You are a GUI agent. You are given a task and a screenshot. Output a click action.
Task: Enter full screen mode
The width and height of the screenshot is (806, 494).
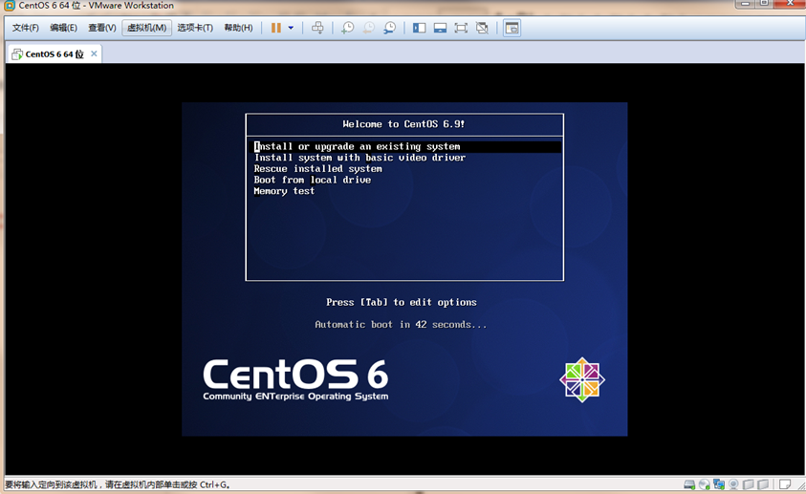pyautogui.click(x=461, y=28)
